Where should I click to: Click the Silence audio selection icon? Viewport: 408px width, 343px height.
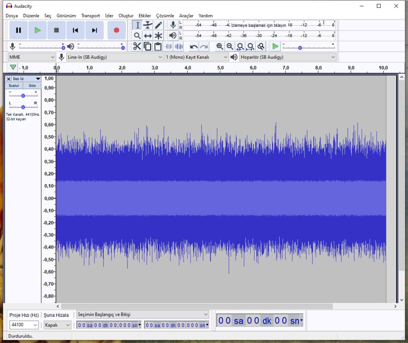click(x=179, y=47)
